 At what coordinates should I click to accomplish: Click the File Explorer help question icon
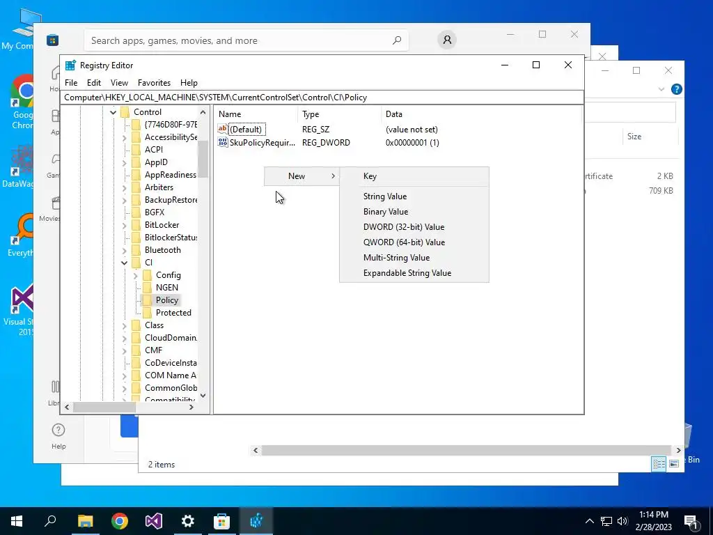point(677,89)
